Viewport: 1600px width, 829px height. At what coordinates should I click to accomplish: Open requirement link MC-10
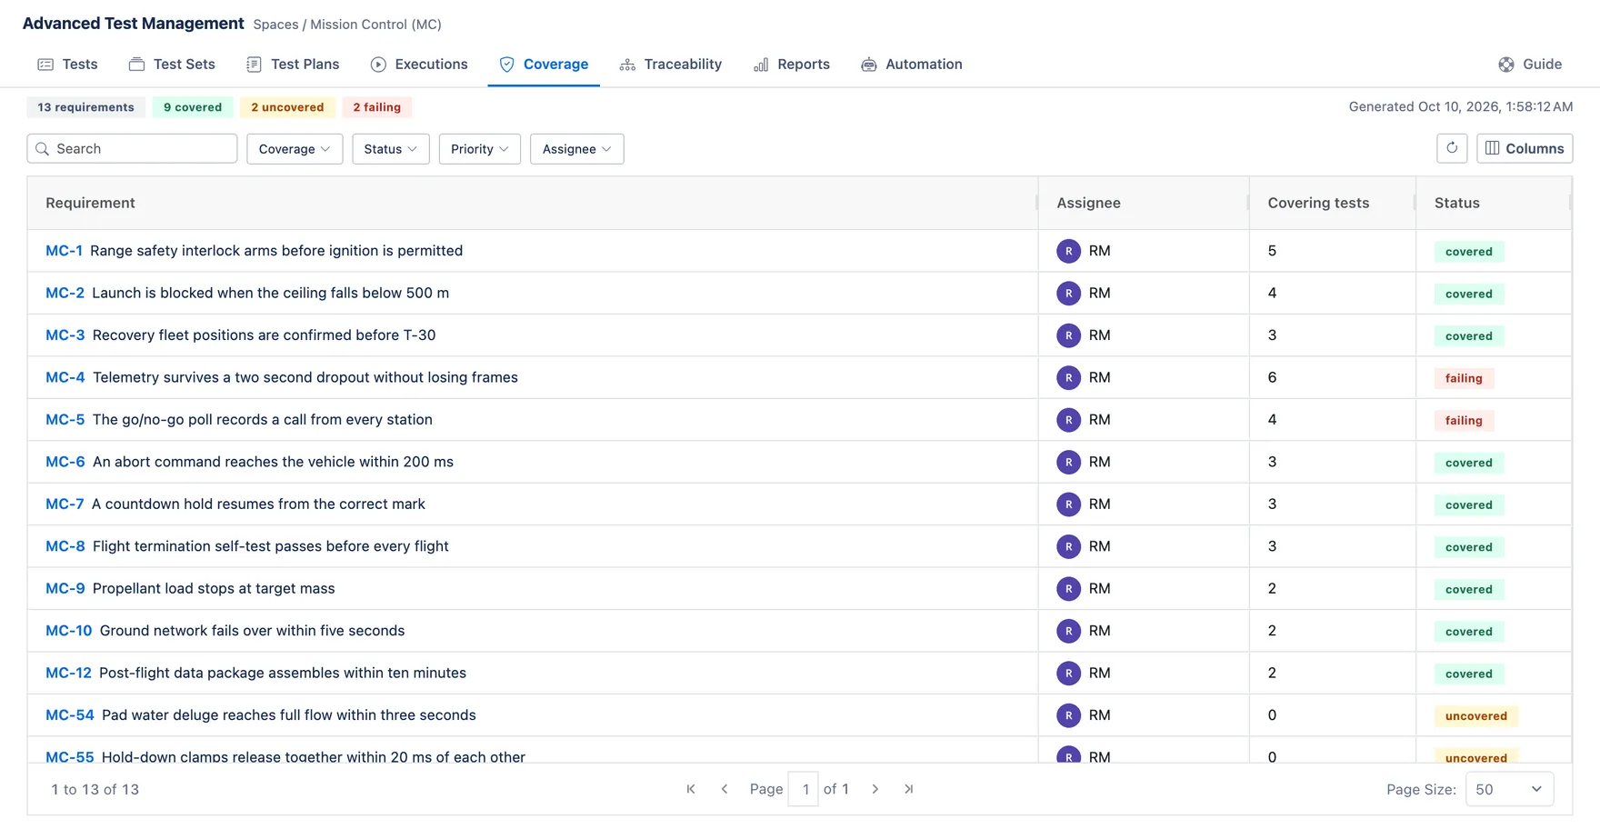tap(69, 631)
